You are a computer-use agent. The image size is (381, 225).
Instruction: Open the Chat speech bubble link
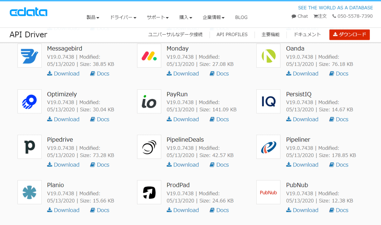300,16
